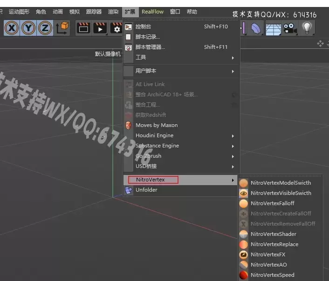Click the NitroVertexSpeed red sphere icon
The width and height of the screenshot is (329, 281).
244,275
